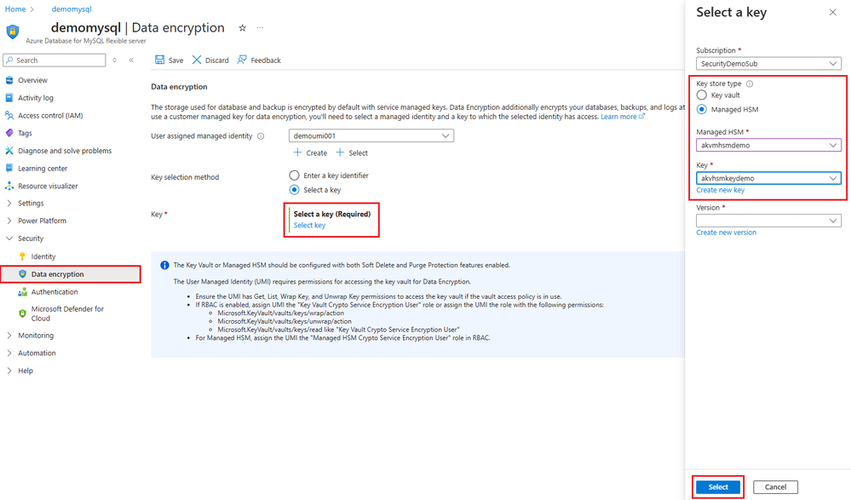This screenshot has width=851, height=500.
Task: Click info icon beside Key store type
Action: coord(750,83)
